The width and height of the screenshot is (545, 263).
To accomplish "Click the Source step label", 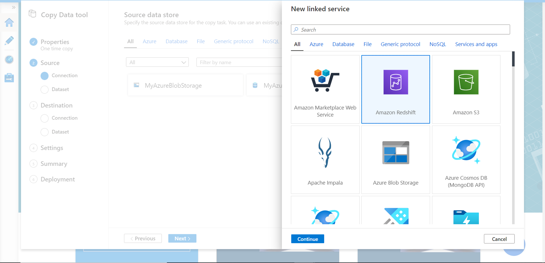I will click(x=50, y=63).
